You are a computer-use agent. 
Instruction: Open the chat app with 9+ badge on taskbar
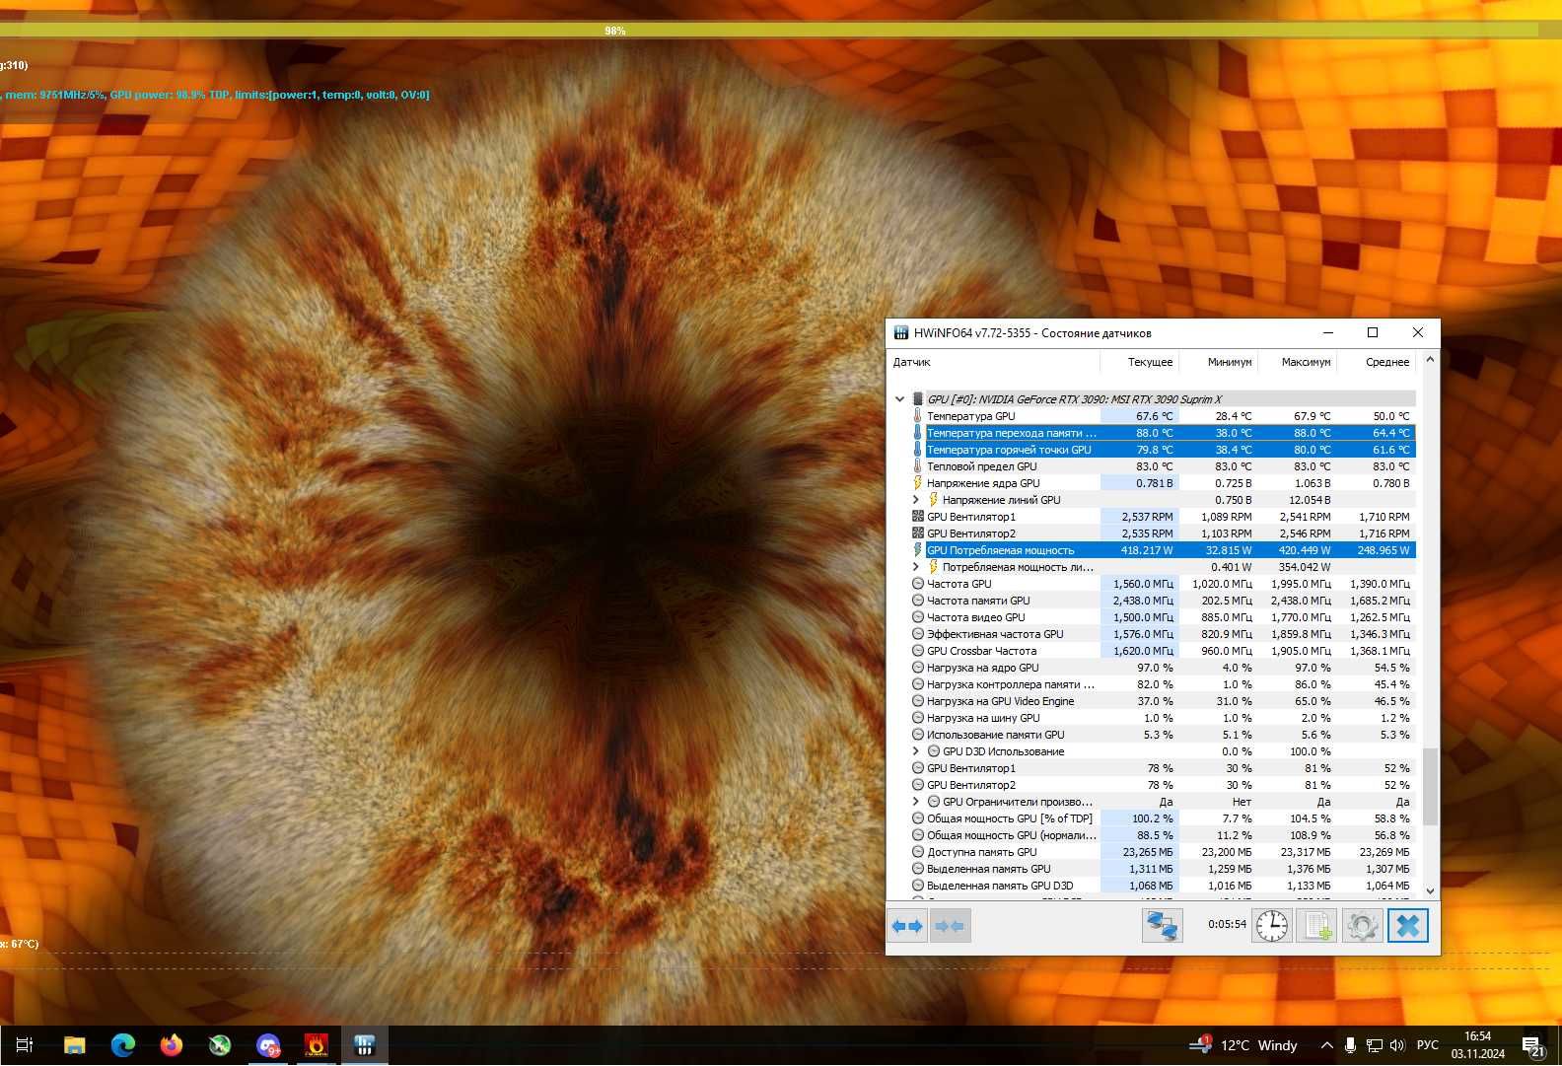pos(267,1045)
